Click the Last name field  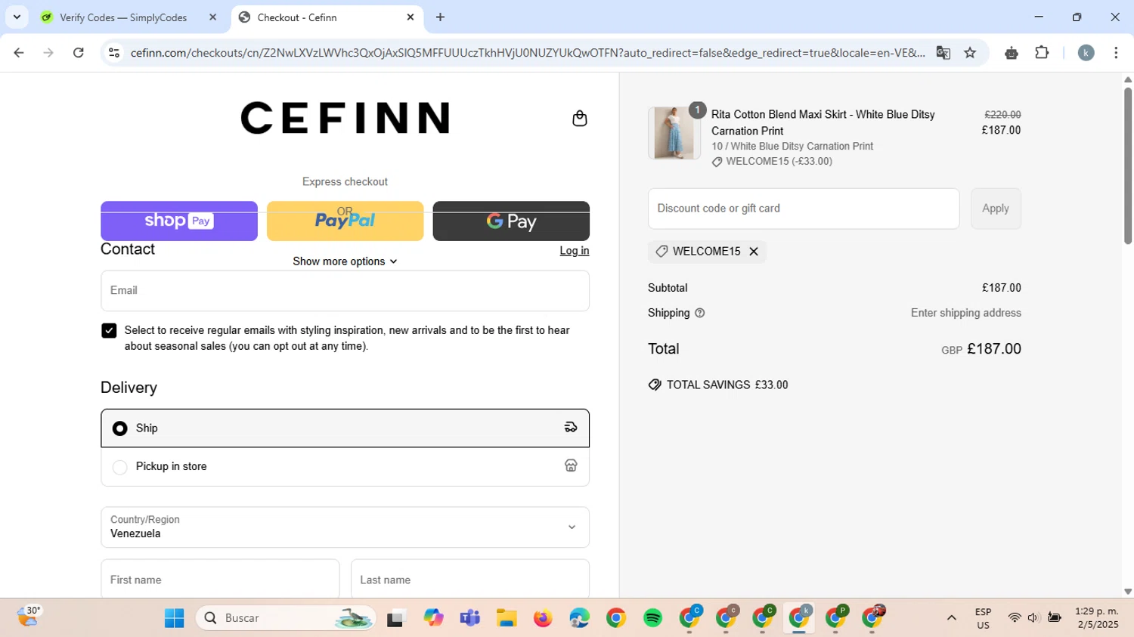point(470,580)
